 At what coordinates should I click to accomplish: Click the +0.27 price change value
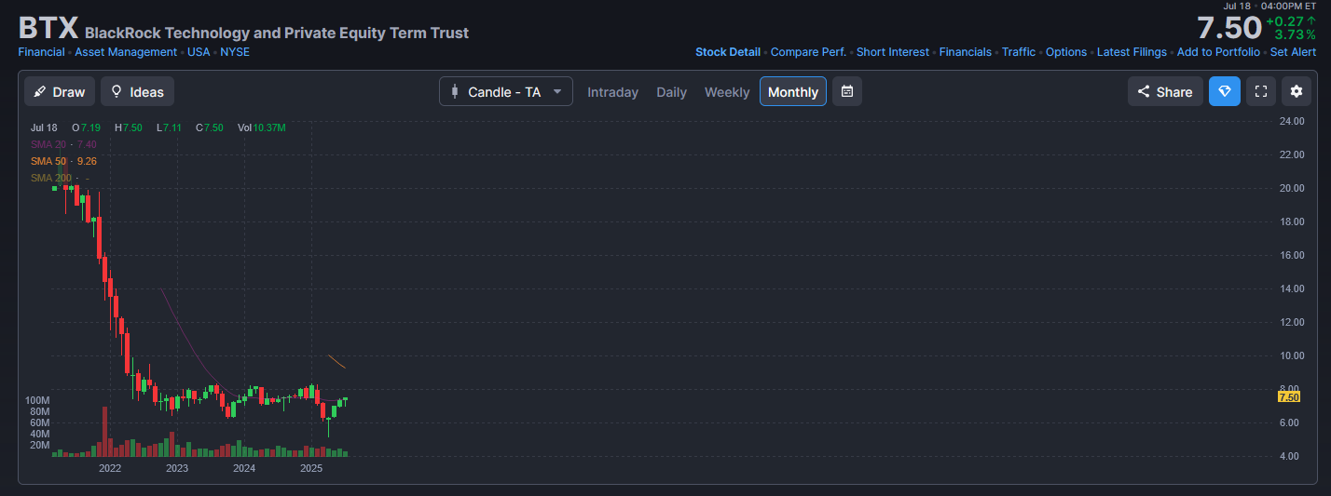pyautogui.click(x=1286, y=20)
